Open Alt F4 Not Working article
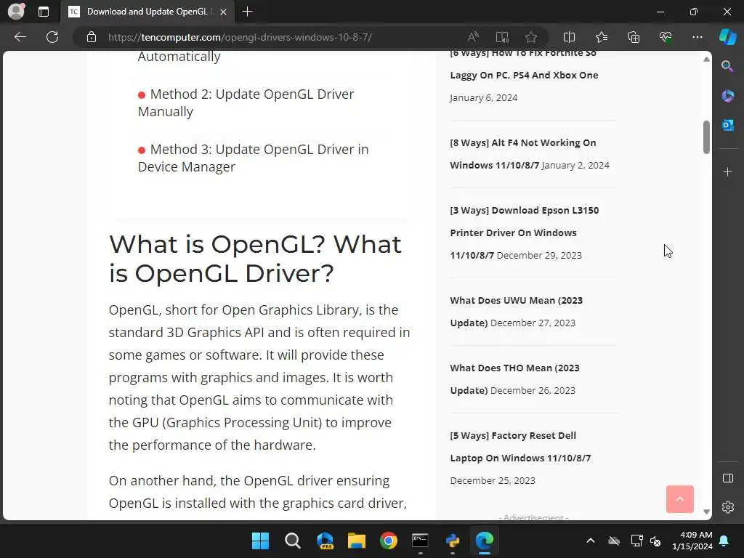 (x=522, y=154)
